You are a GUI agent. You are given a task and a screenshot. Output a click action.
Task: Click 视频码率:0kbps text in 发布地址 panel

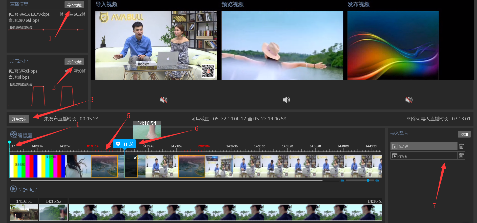[23, 71]
